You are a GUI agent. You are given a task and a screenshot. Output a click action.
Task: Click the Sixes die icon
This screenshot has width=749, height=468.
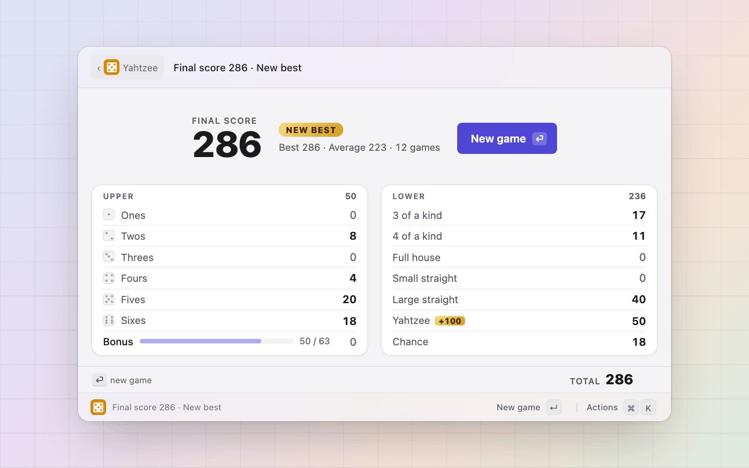[109, 320]
